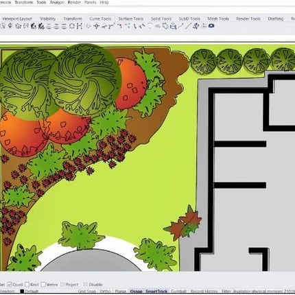Viewport: 295px width, 295px height.
Task: Click the H-shaped toolbar icon
Action: click(80, 26)
